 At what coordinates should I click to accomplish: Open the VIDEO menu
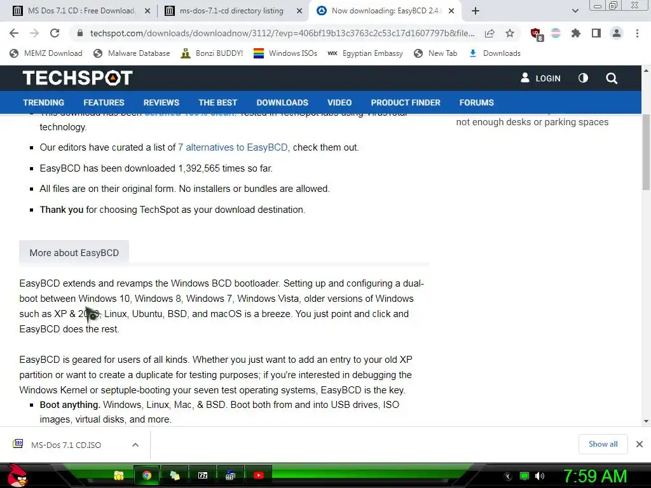point(339,102)
